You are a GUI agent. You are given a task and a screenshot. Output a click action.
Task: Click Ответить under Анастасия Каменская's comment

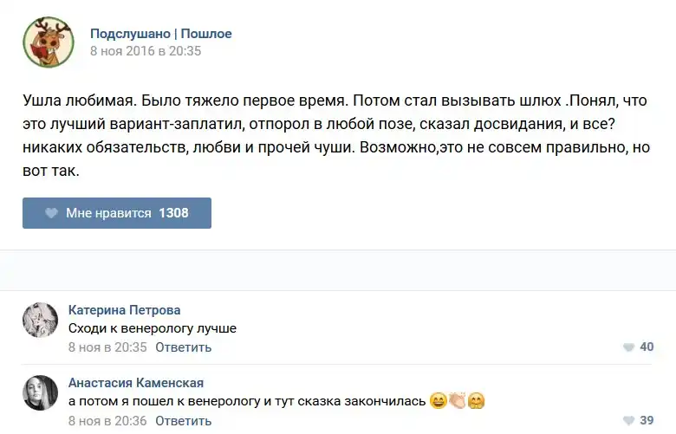pyautogui.click(x=184, y=421)
